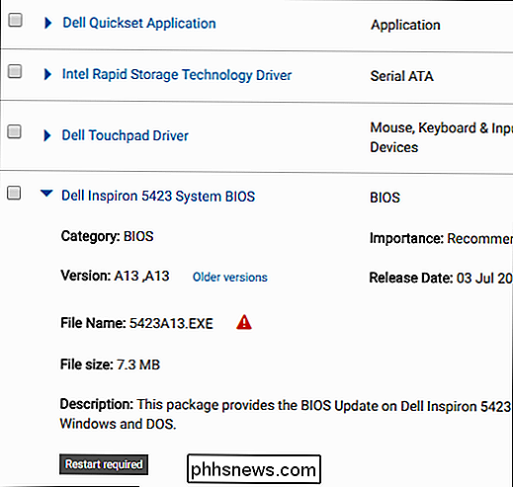Image resolution: width=513 pixels, height=487 pixels.
Task: Expand the Dell Quickset Application row arrow
Action: point(48,23)
